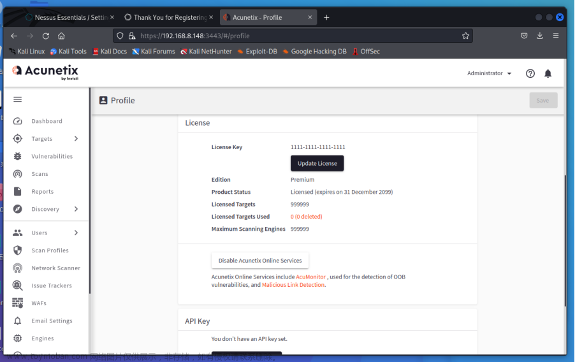The width and height of the screenshot is (575, 362).
Task: Click the Network Scanner icon
Action: click(x=18, y=268)
